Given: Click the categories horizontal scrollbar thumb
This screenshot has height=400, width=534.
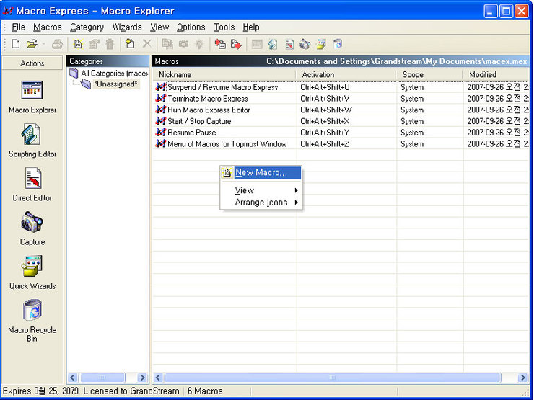Looking at the screenshot, I should tap(102, 378).
